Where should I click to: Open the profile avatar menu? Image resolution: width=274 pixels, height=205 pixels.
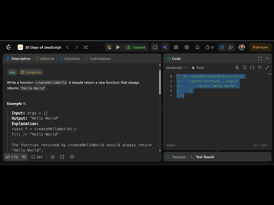click(x=241, y=47)
